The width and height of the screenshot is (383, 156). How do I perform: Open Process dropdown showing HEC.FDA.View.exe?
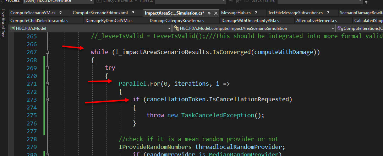coord(91,1)
